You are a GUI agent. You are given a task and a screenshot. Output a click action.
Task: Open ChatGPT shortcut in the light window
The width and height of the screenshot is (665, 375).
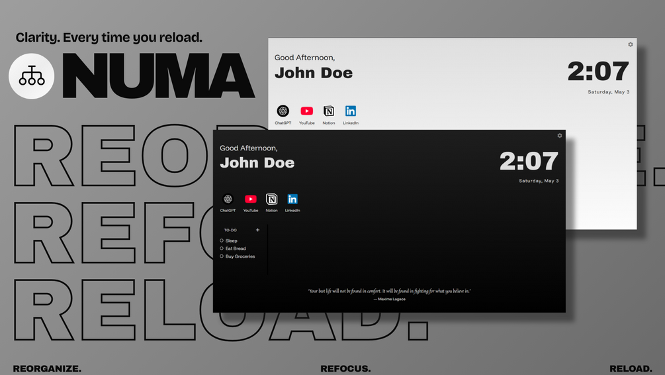[283, 111]
